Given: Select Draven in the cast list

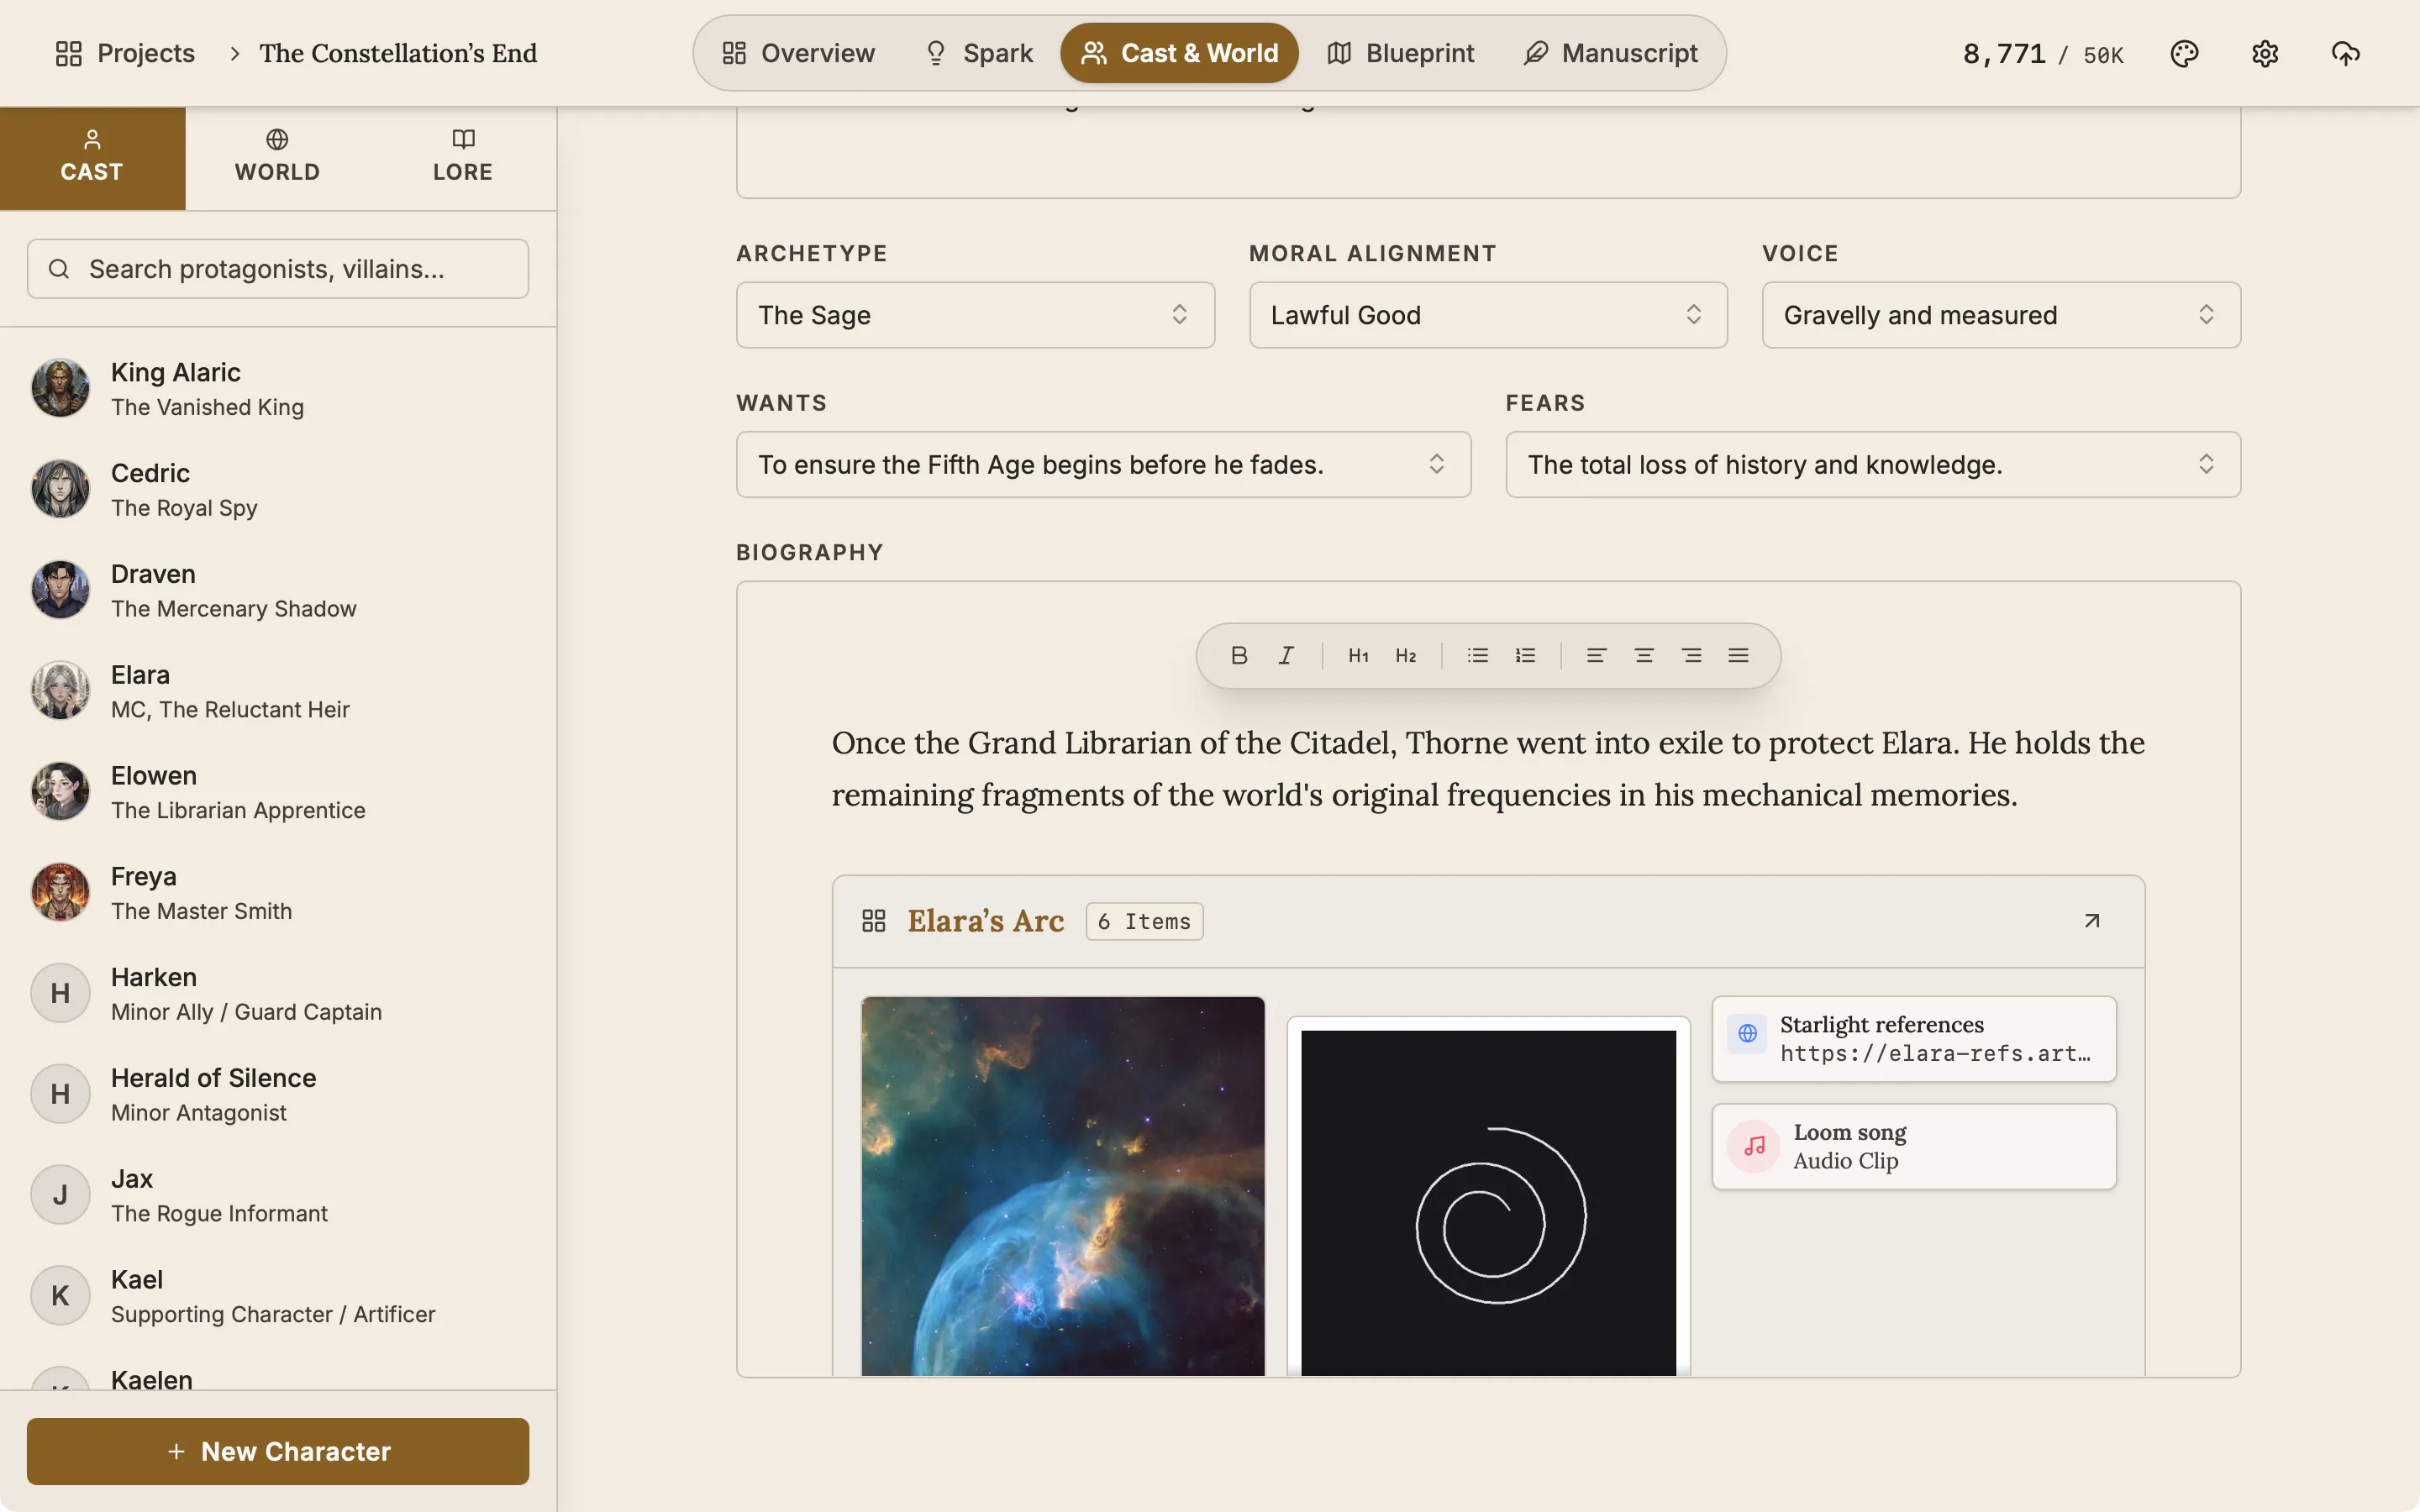Looking at the screenshot, I should (278, 590).
